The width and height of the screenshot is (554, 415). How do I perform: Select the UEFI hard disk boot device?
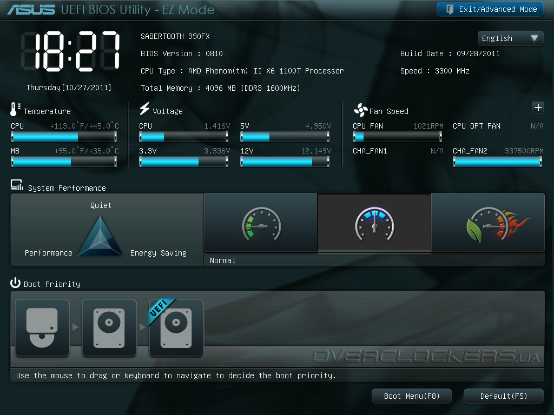176,328
